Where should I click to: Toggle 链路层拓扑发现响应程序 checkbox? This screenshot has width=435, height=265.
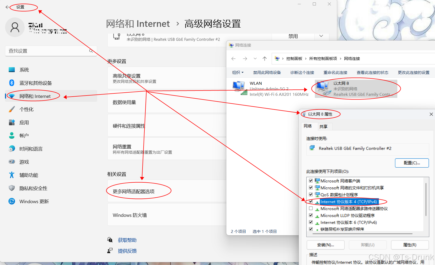311,229
